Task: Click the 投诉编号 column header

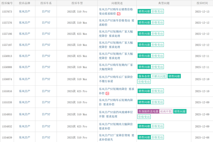Action: pos(7,3)
